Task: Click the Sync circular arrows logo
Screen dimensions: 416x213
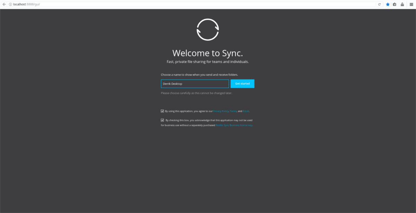Action: 208,30
